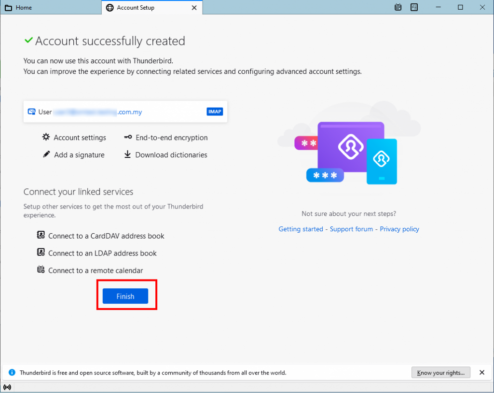
Task: Open the Calendar icon in title bar
Action: coord(398,7)
